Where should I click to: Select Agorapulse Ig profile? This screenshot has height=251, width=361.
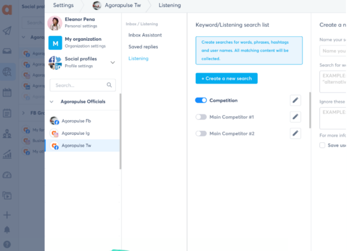click(x=82, y=133)
